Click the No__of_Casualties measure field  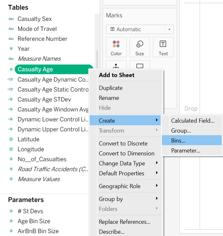tap(42, 159)
